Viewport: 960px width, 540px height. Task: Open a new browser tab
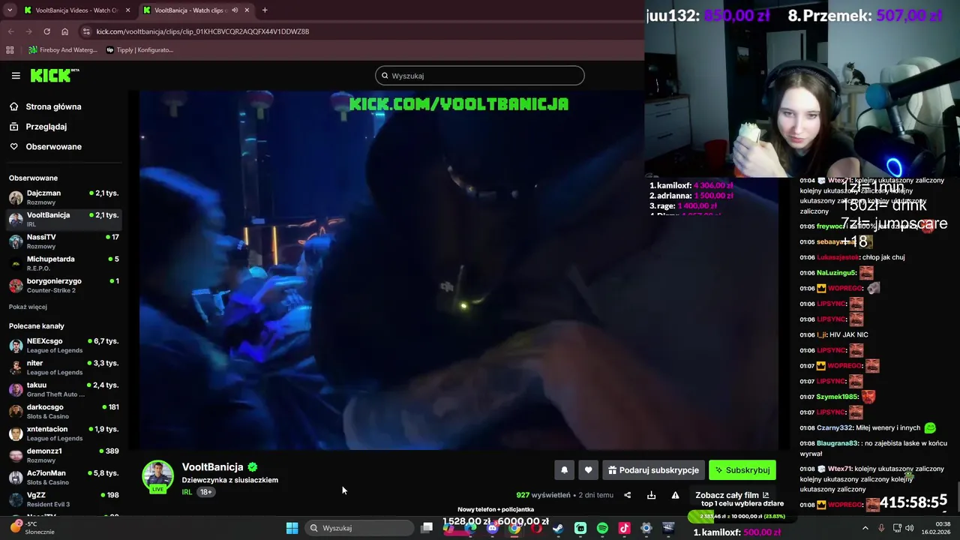click(265, 10)
